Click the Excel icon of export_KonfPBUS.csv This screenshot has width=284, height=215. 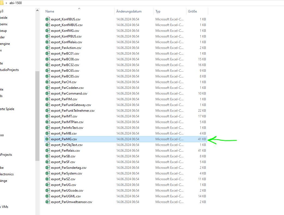48,36
